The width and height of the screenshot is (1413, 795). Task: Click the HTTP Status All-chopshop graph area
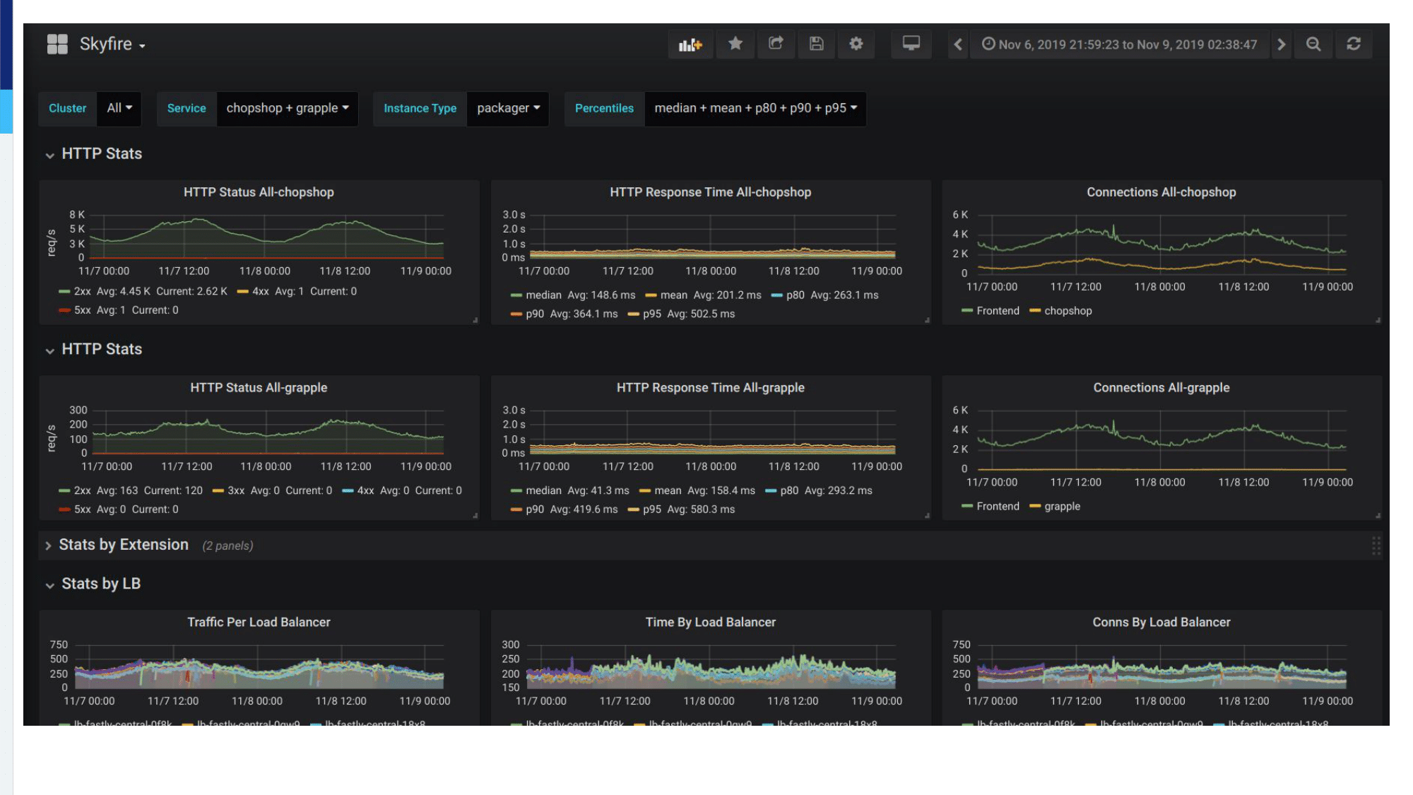(x=266, y=237)
